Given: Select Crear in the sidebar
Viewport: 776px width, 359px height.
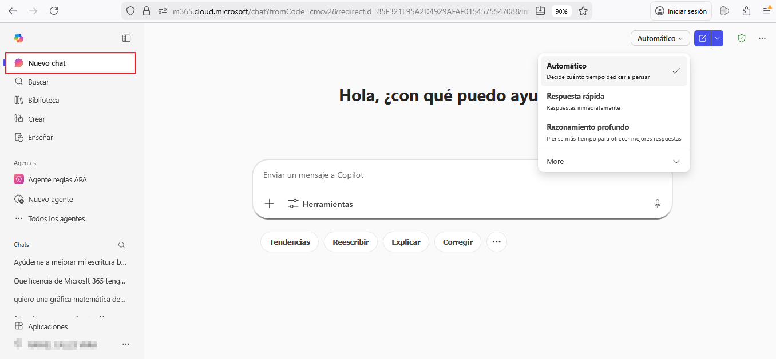Looking at the screenshot, I should [x=71, y=119].
